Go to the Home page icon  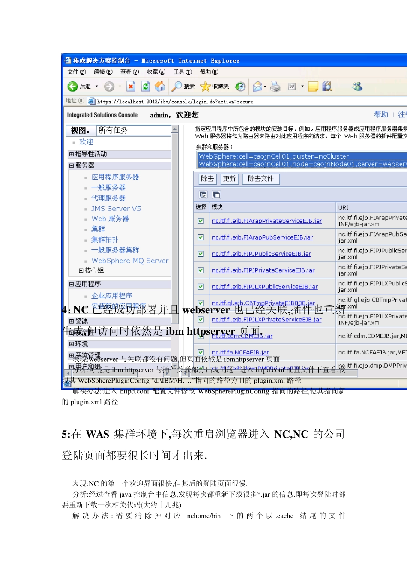pos(160,87)
